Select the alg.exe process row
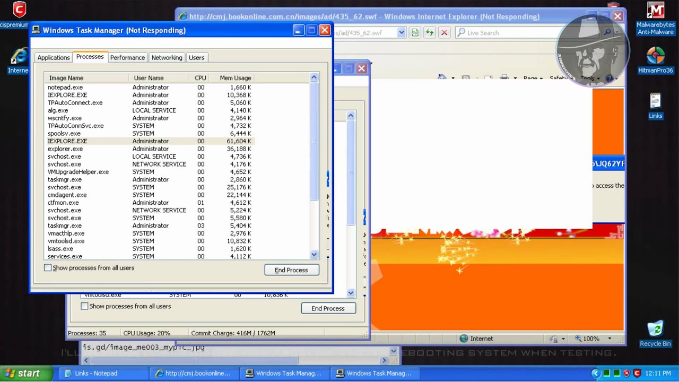Viewport: 679px width, 382px height. [150, 110]
